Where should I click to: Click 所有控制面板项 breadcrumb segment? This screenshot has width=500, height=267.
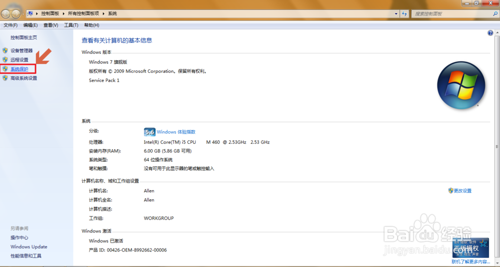[83, 13]
